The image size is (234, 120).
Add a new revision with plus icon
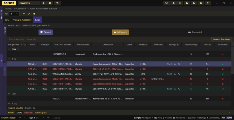pyautogui.click(x=24, y=14)
